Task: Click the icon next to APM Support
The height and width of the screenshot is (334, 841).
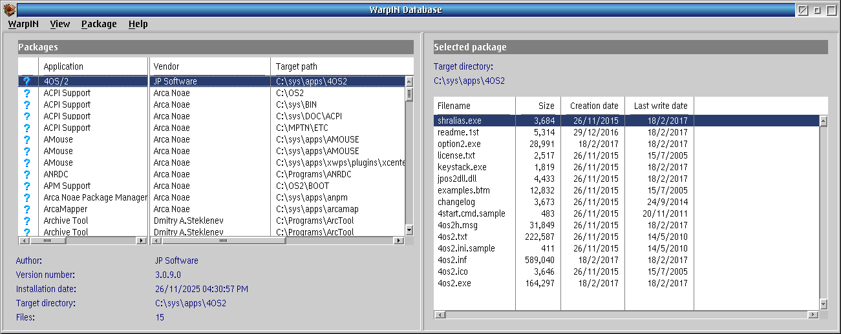Action: click(x=27, y=186)
